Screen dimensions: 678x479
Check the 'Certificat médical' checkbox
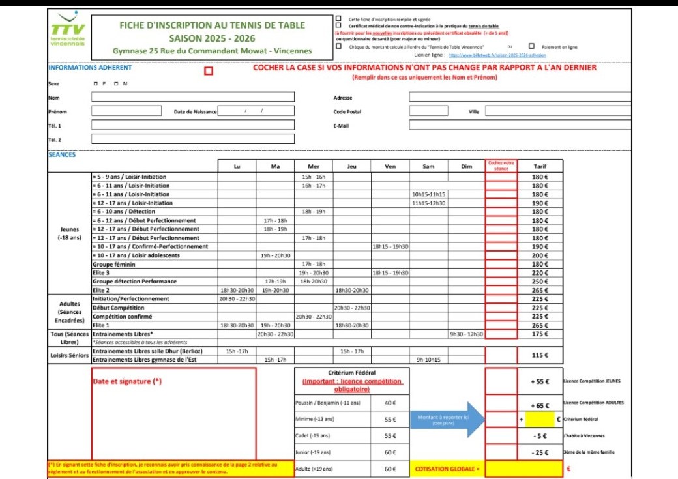tap(338, 25)
